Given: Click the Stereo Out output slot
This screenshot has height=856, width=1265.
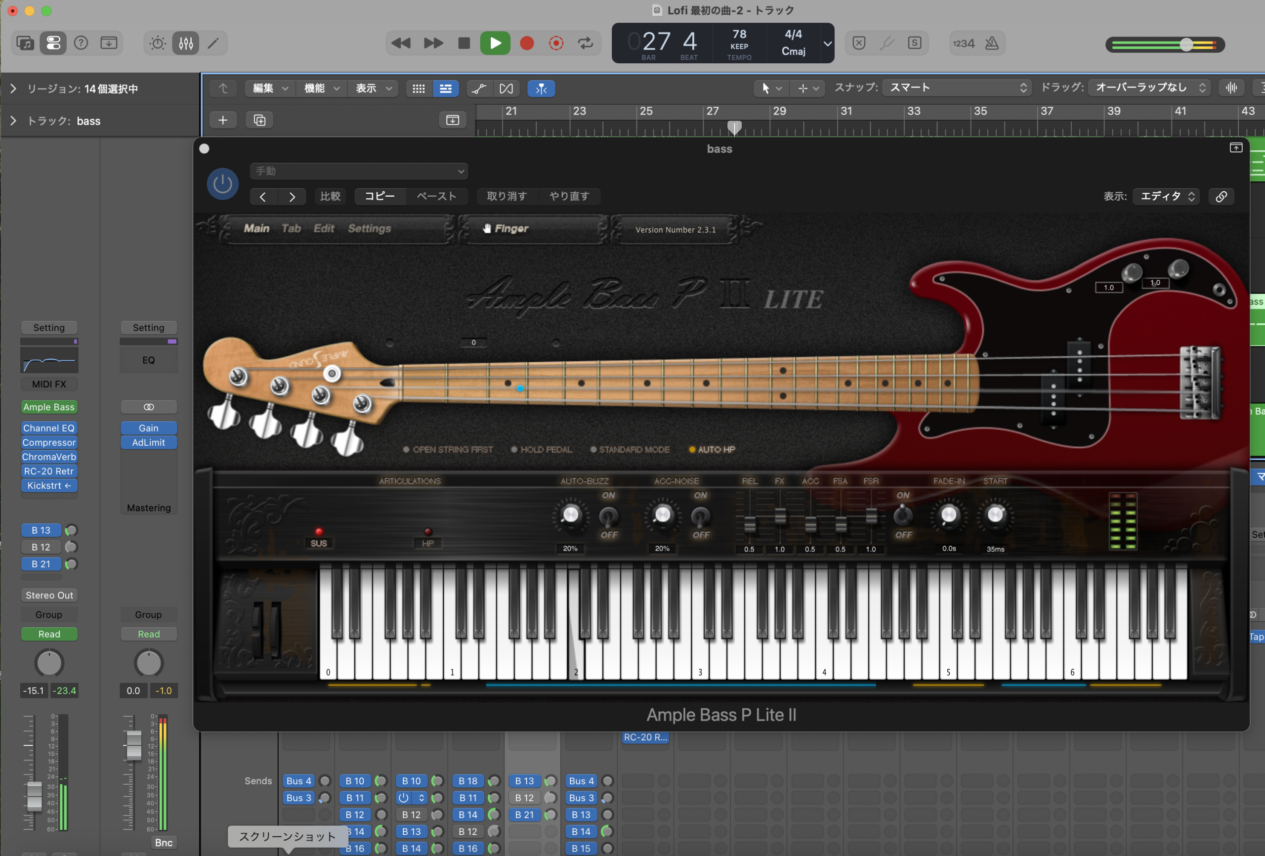Looking at the screenshot, I should (49, 595).
